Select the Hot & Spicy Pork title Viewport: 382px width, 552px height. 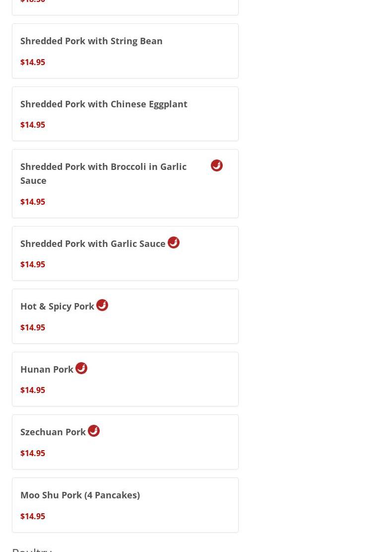point(57,306)
